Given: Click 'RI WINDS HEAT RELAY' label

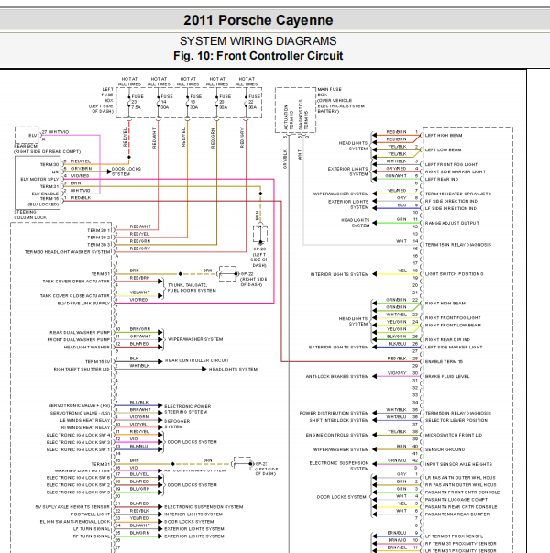Looking at the screenshot, I should 85,427.
